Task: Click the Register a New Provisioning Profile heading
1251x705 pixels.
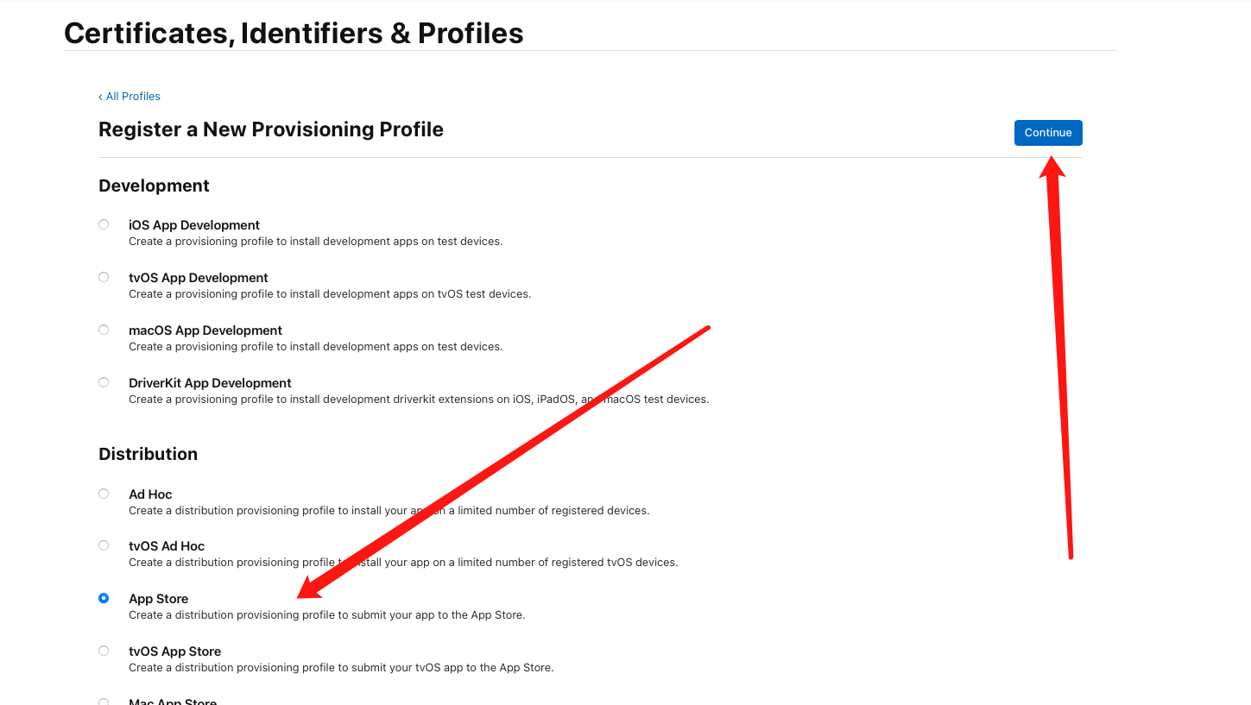Action: click(271, 129)
